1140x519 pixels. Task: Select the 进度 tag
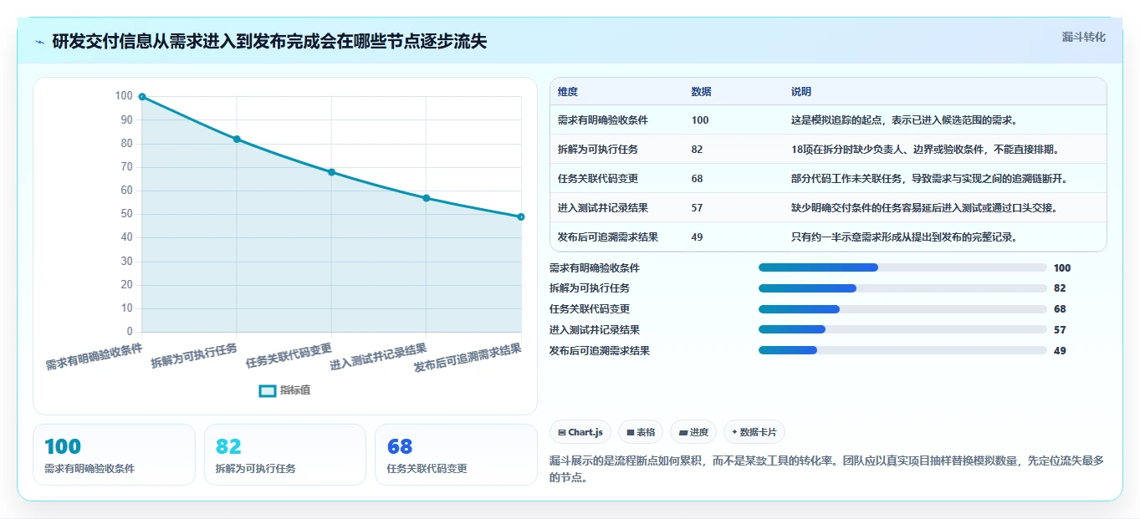(693, 432)
